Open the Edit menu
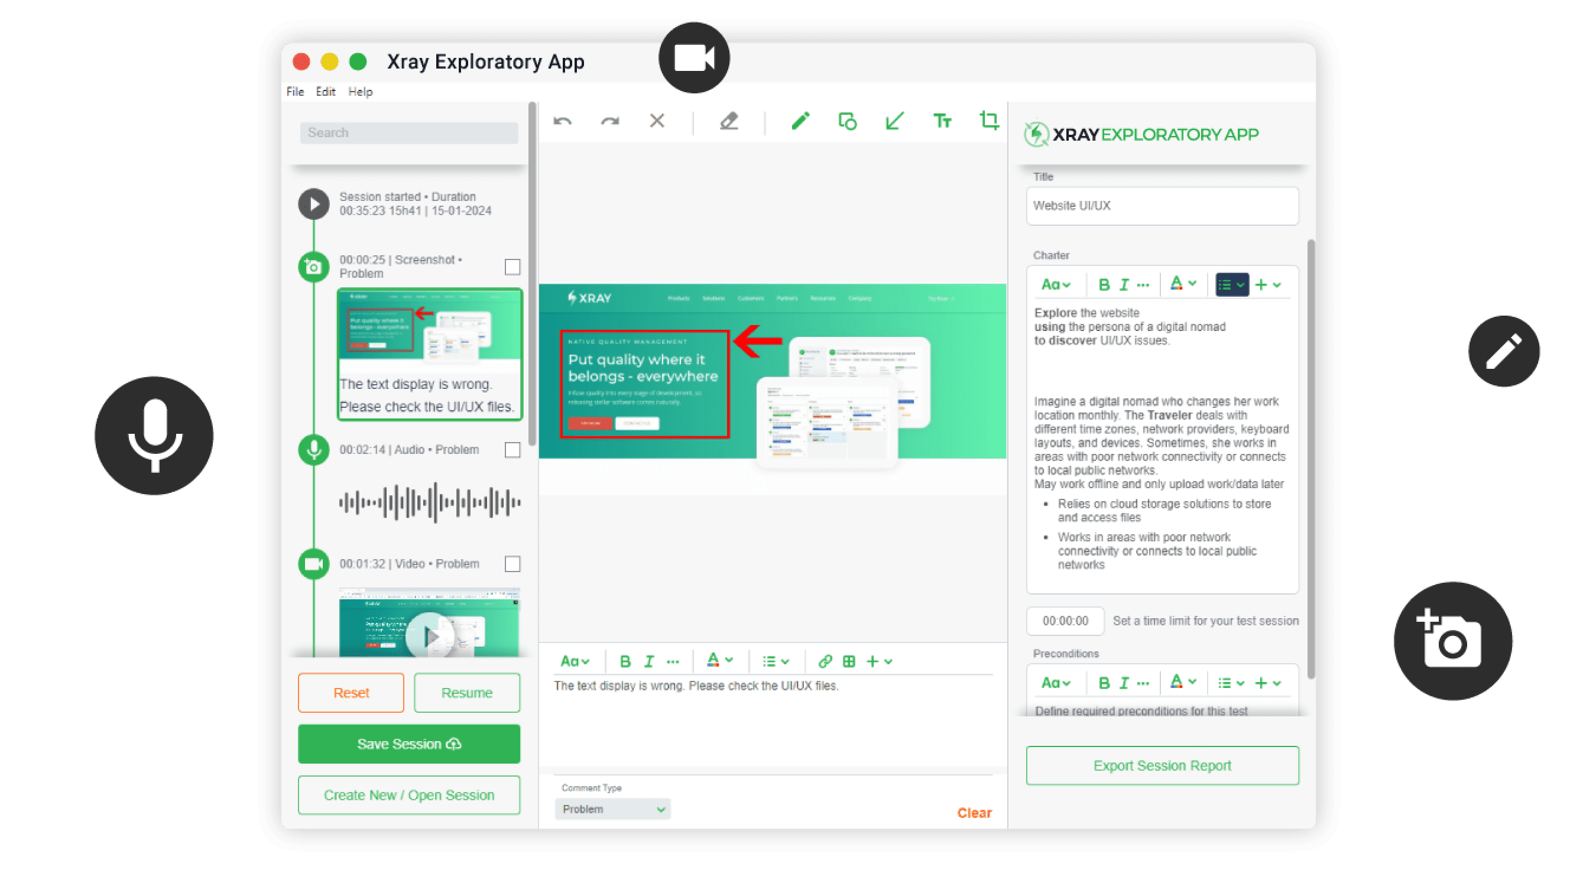This screenshot has height=870, width=1596. 325,92
